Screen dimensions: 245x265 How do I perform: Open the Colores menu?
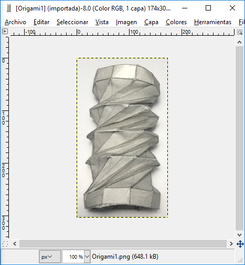click(x=176, y=22)
